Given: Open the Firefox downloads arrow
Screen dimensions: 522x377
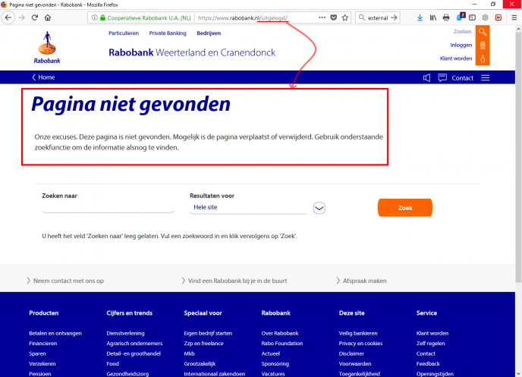Looking at the screenshot, I should click(x=420, y=17).
